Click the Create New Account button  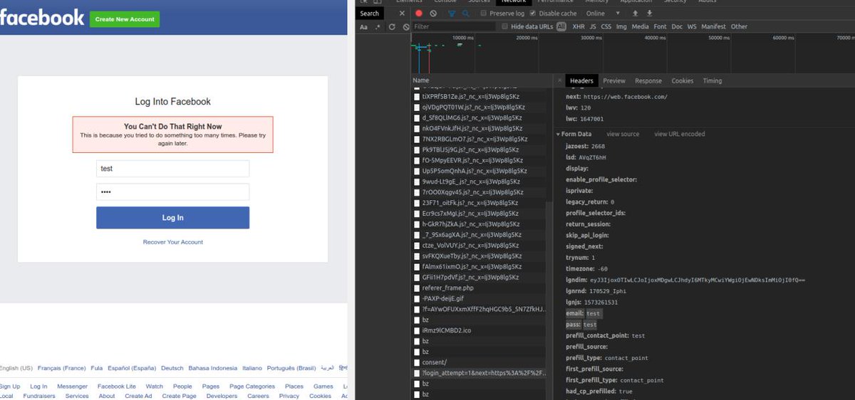pos(125,19)
